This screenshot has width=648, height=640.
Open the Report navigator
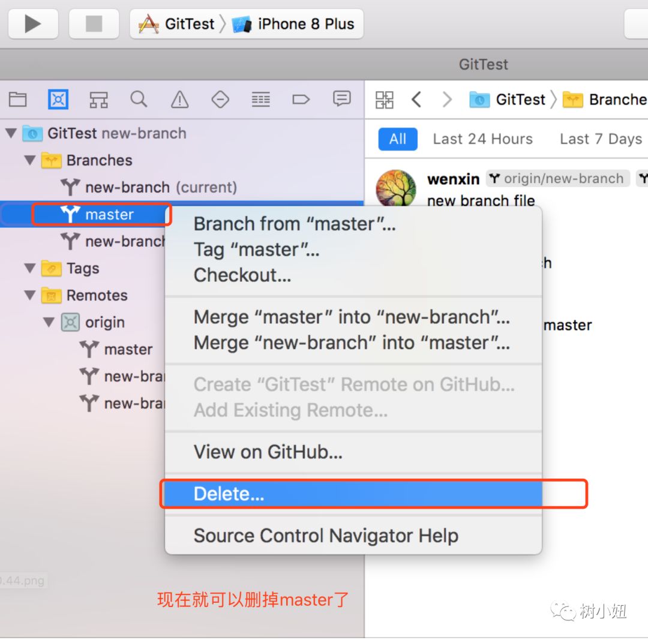pyautogui.click(x=342, y=99)
